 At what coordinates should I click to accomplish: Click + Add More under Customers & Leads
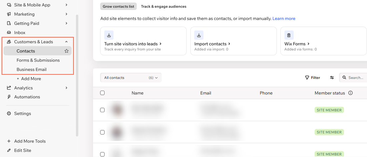(x=29, y=79)
